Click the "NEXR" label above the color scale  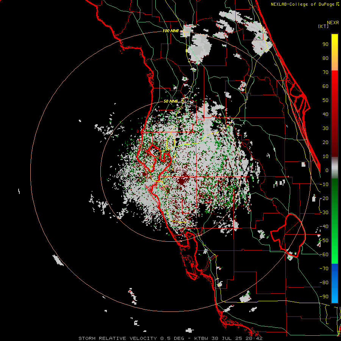[333, 23]
